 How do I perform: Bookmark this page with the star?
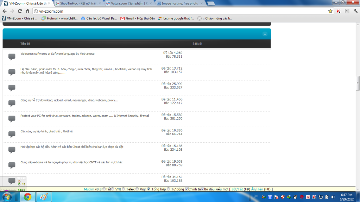(x=330, y=11)
